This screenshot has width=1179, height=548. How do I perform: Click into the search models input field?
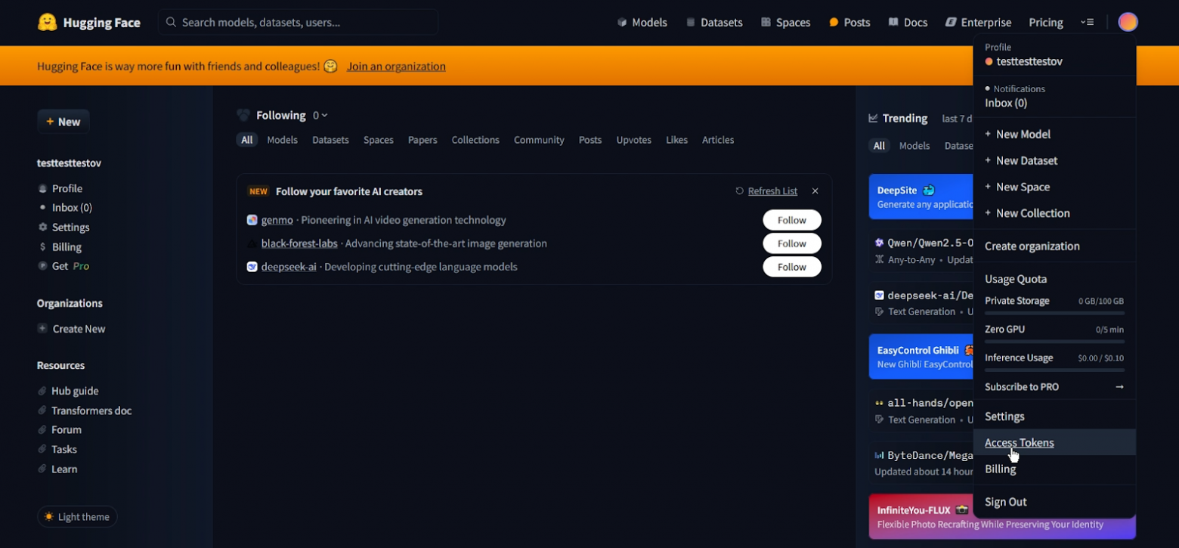(x=299, y=22)
